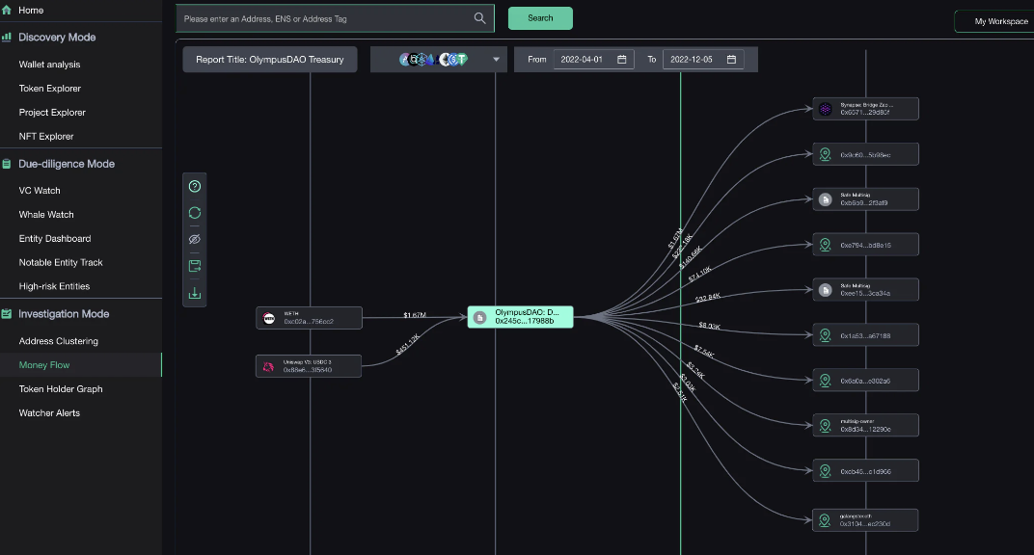Open My Workspace button
Image resolution: width=1034 pixels, height=555 pixels.
coord(993,21)
